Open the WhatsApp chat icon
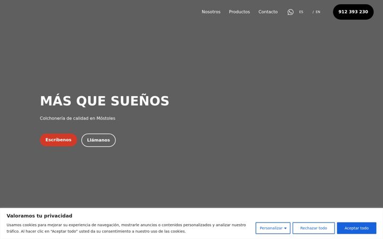Image resolution: width=383 pixels, height=239 pixels. (290, 12)
